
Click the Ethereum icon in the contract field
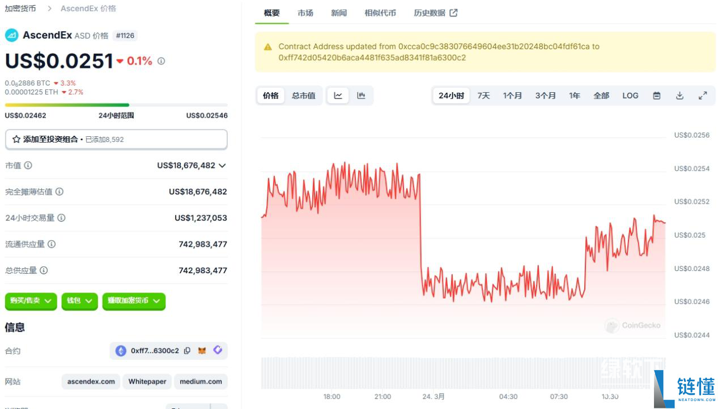coord(121,351)
